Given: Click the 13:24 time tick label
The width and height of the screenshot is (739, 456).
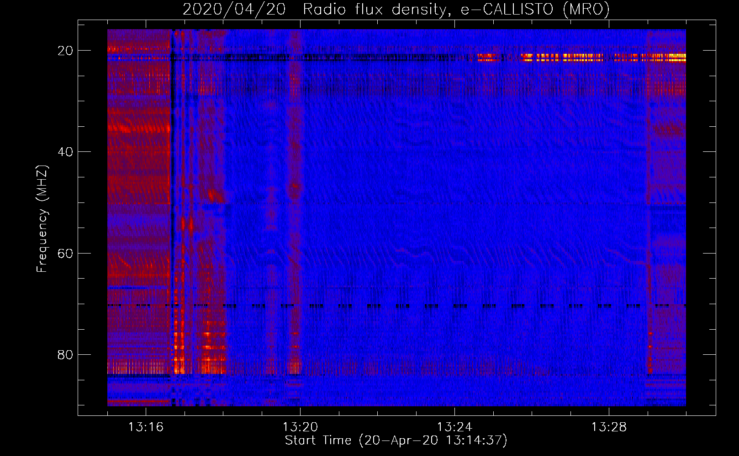Looking at the screenshot, I should pos(454,427).
